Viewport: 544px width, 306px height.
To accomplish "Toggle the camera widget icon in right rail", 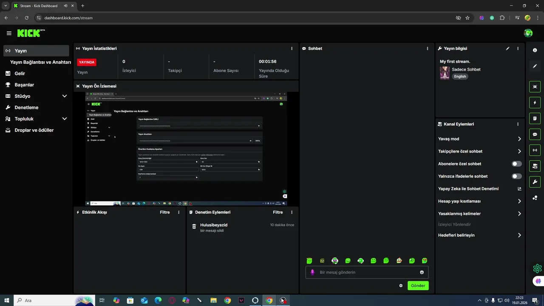I will pos(535,166).
